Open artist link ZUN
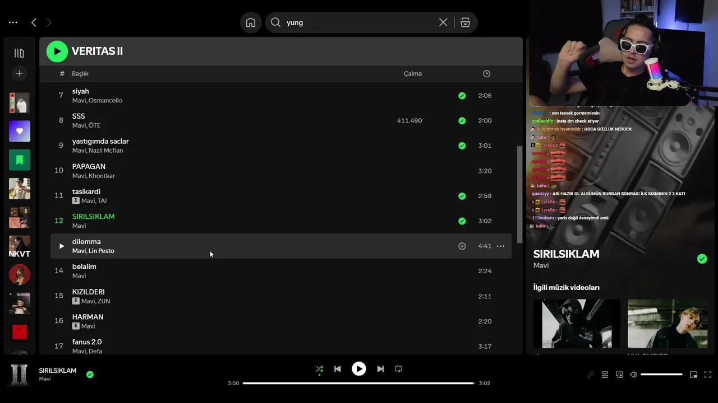The height and width of the screenshot is (403, 718). [x=104, y=301]
